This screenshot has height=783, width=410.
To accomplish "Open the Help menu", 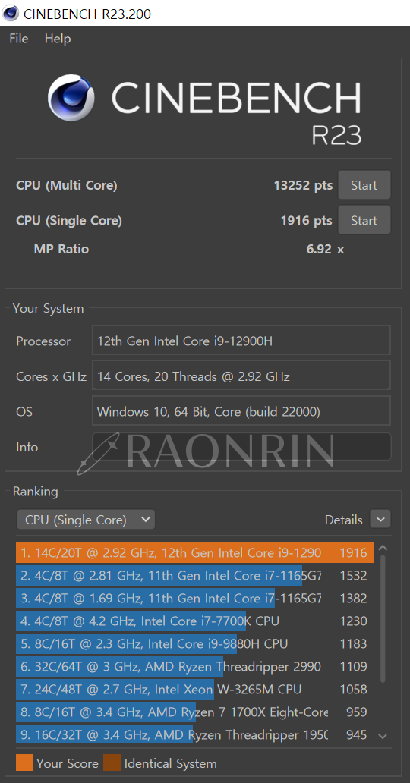I will click(58, 39).
